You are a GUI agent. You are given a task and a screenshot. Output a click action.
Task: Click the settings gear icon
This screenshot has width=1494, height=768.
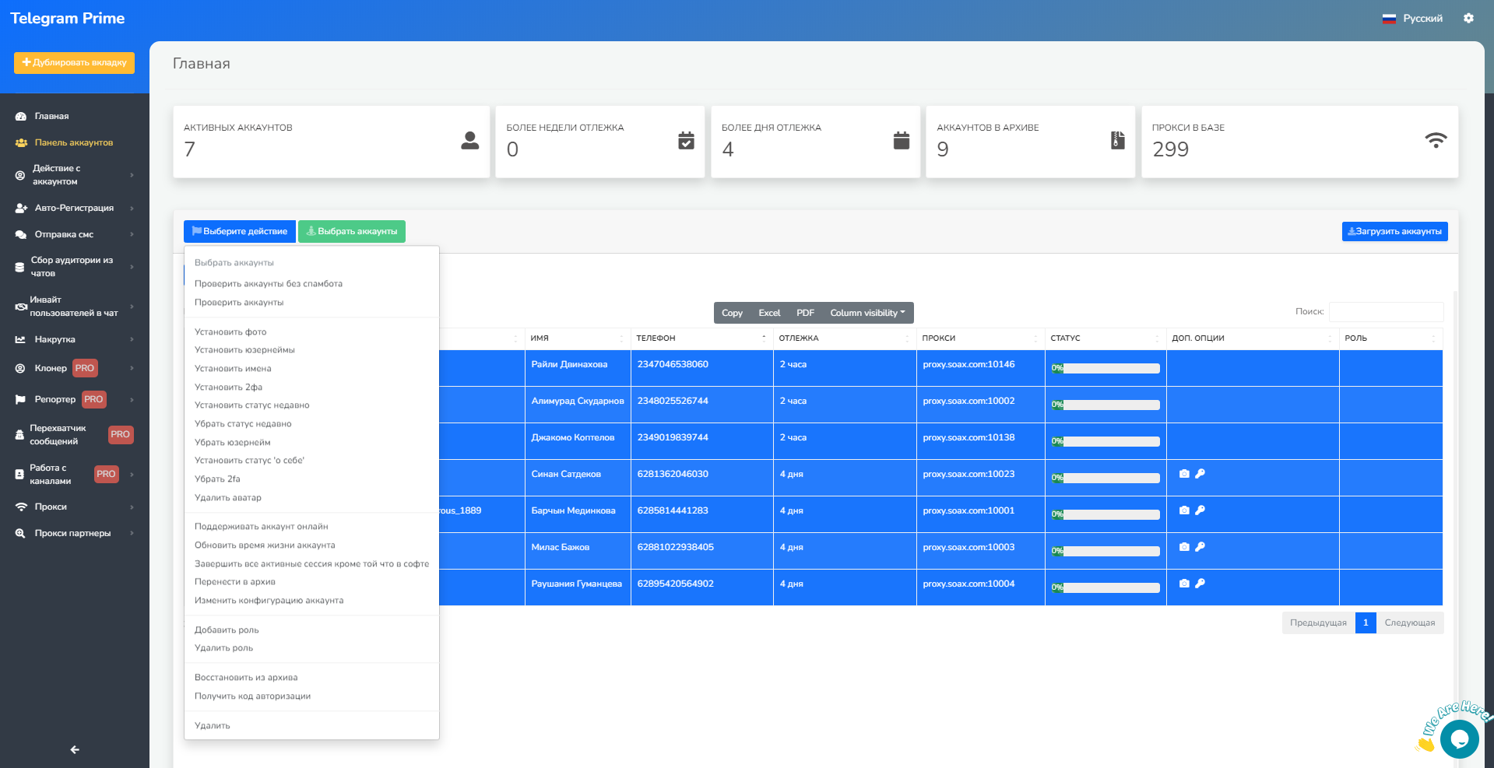point(1468,18)
